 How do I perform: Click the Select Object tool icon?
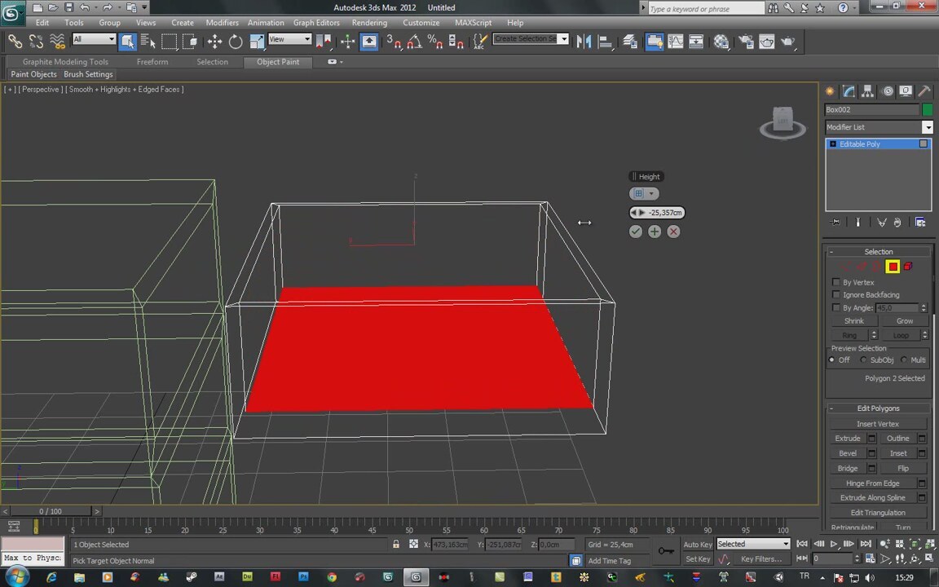(127, 42)
